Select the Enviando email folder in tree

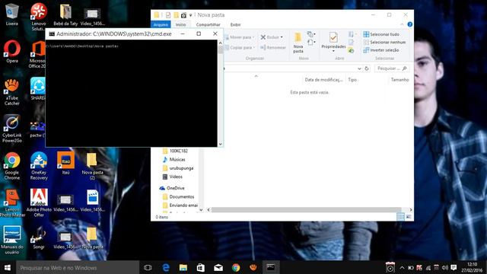click(x=180, y=205)
